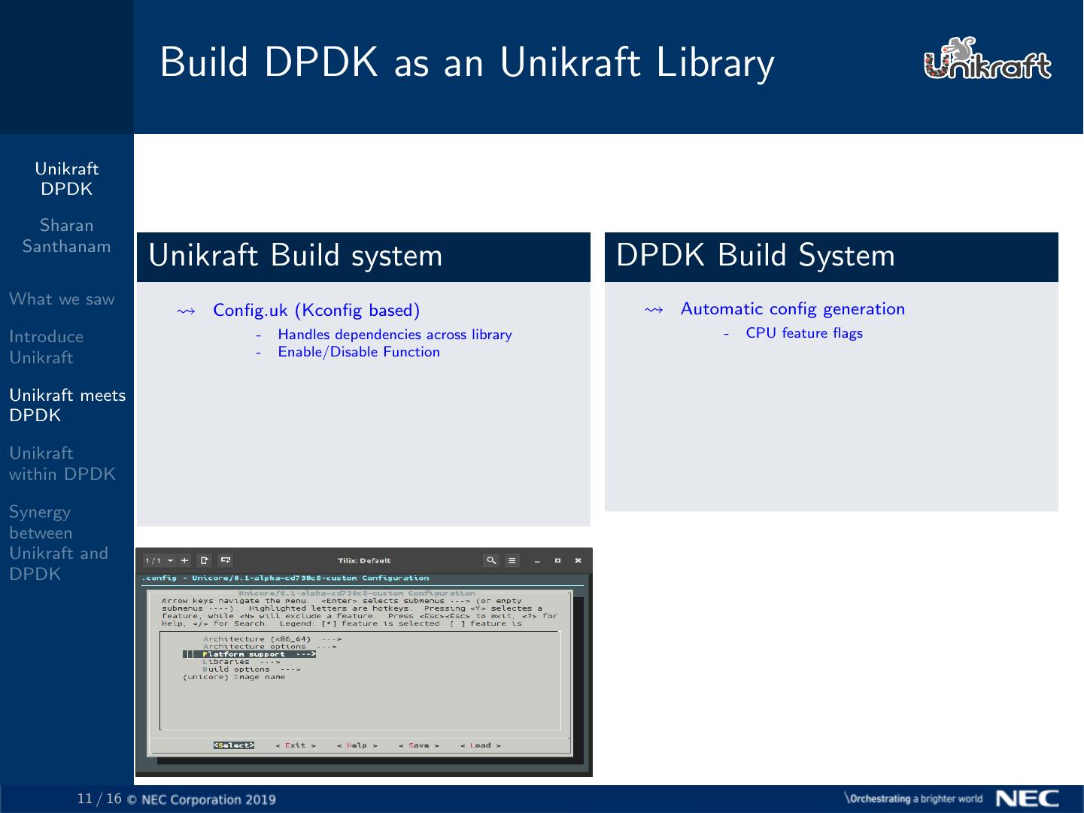
Task: Navigate to the 'What we saw' section
Action: point(62,299)
